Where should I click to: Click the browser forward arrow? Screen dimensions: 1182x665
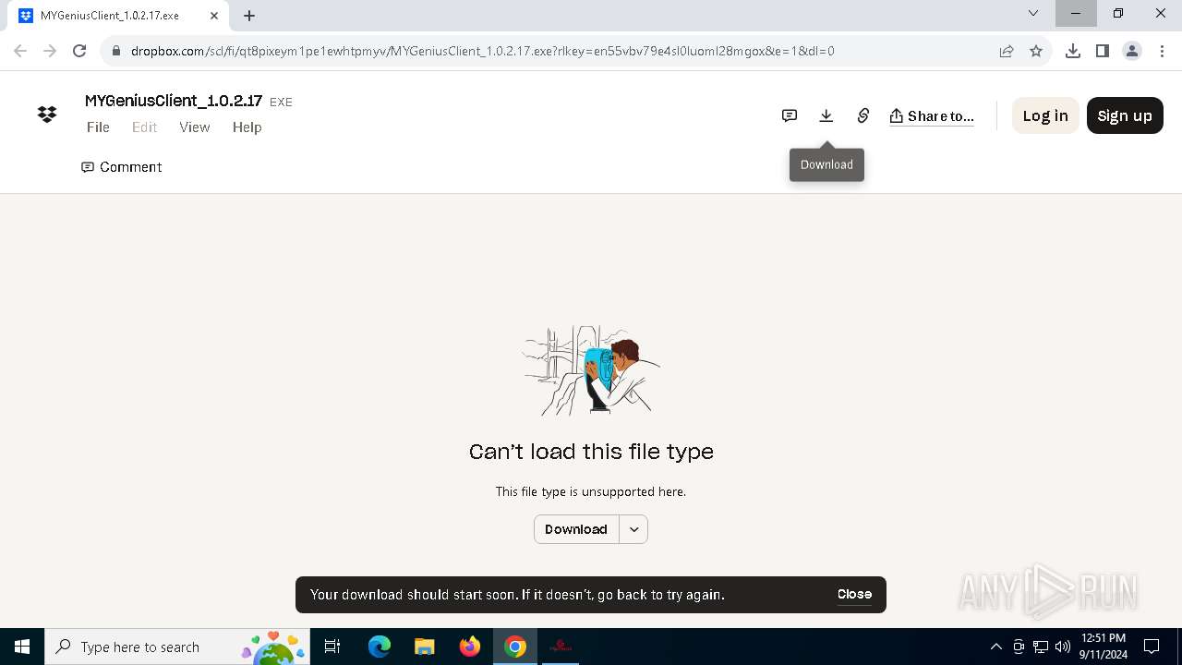pos(50,51)
